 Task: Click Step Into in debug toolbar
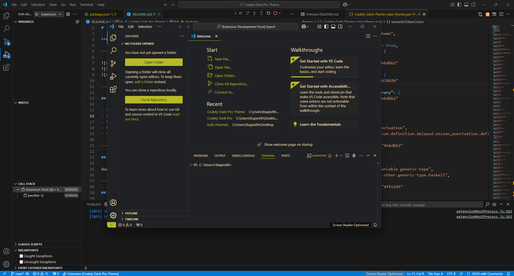254,13
